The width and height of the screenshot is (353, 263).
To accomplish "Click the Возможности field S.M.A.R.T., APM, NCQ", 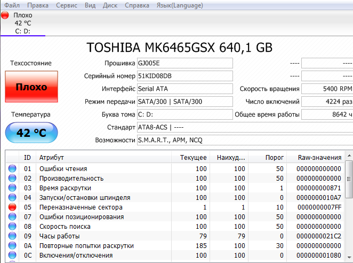I will (x=245, y=140).
